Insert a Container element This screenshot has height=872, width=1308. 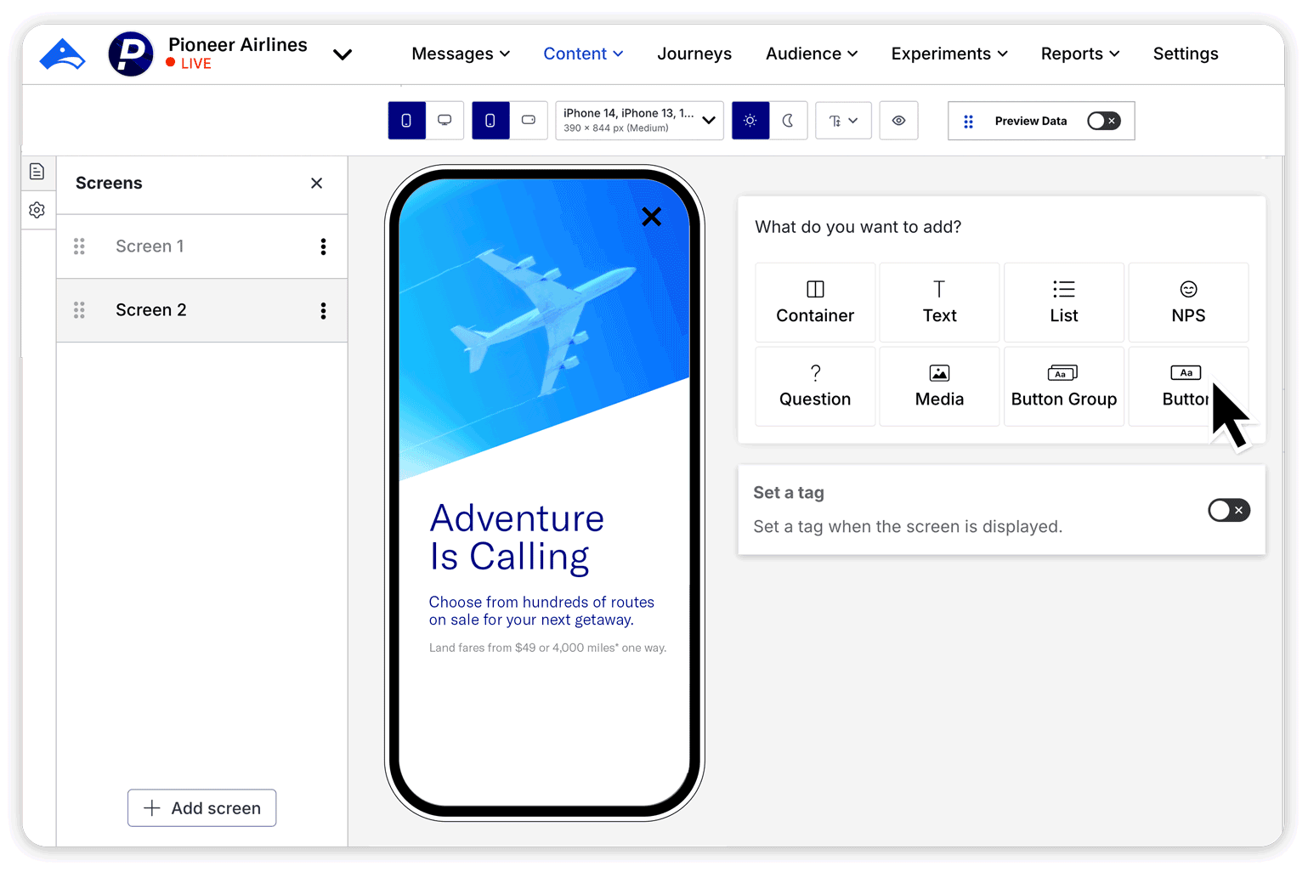pos(814,303)
